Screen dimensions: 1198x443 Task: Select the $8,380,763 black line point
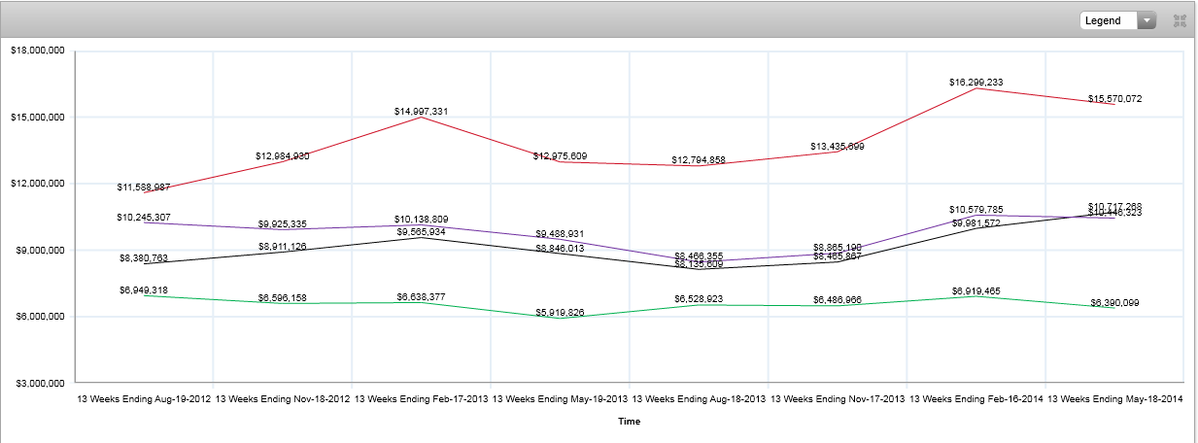144,262
